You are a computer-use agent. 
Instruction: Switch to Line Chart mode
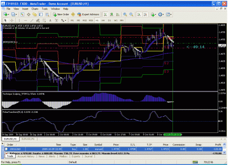click(117, 14)
